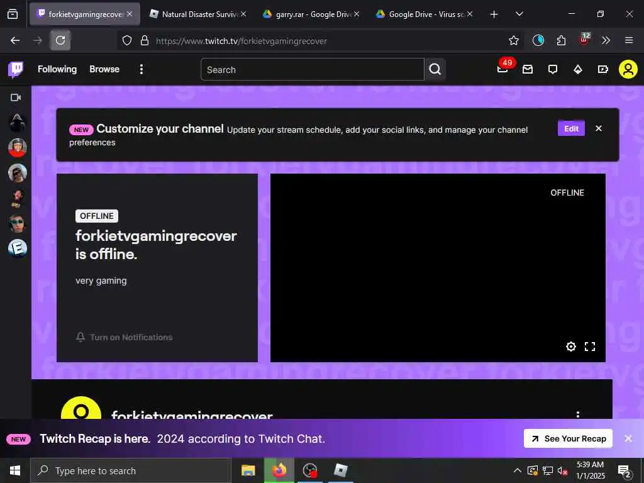644x483 pixels.
Task: Open Windows notification center icon
Action: click(625, 472)
